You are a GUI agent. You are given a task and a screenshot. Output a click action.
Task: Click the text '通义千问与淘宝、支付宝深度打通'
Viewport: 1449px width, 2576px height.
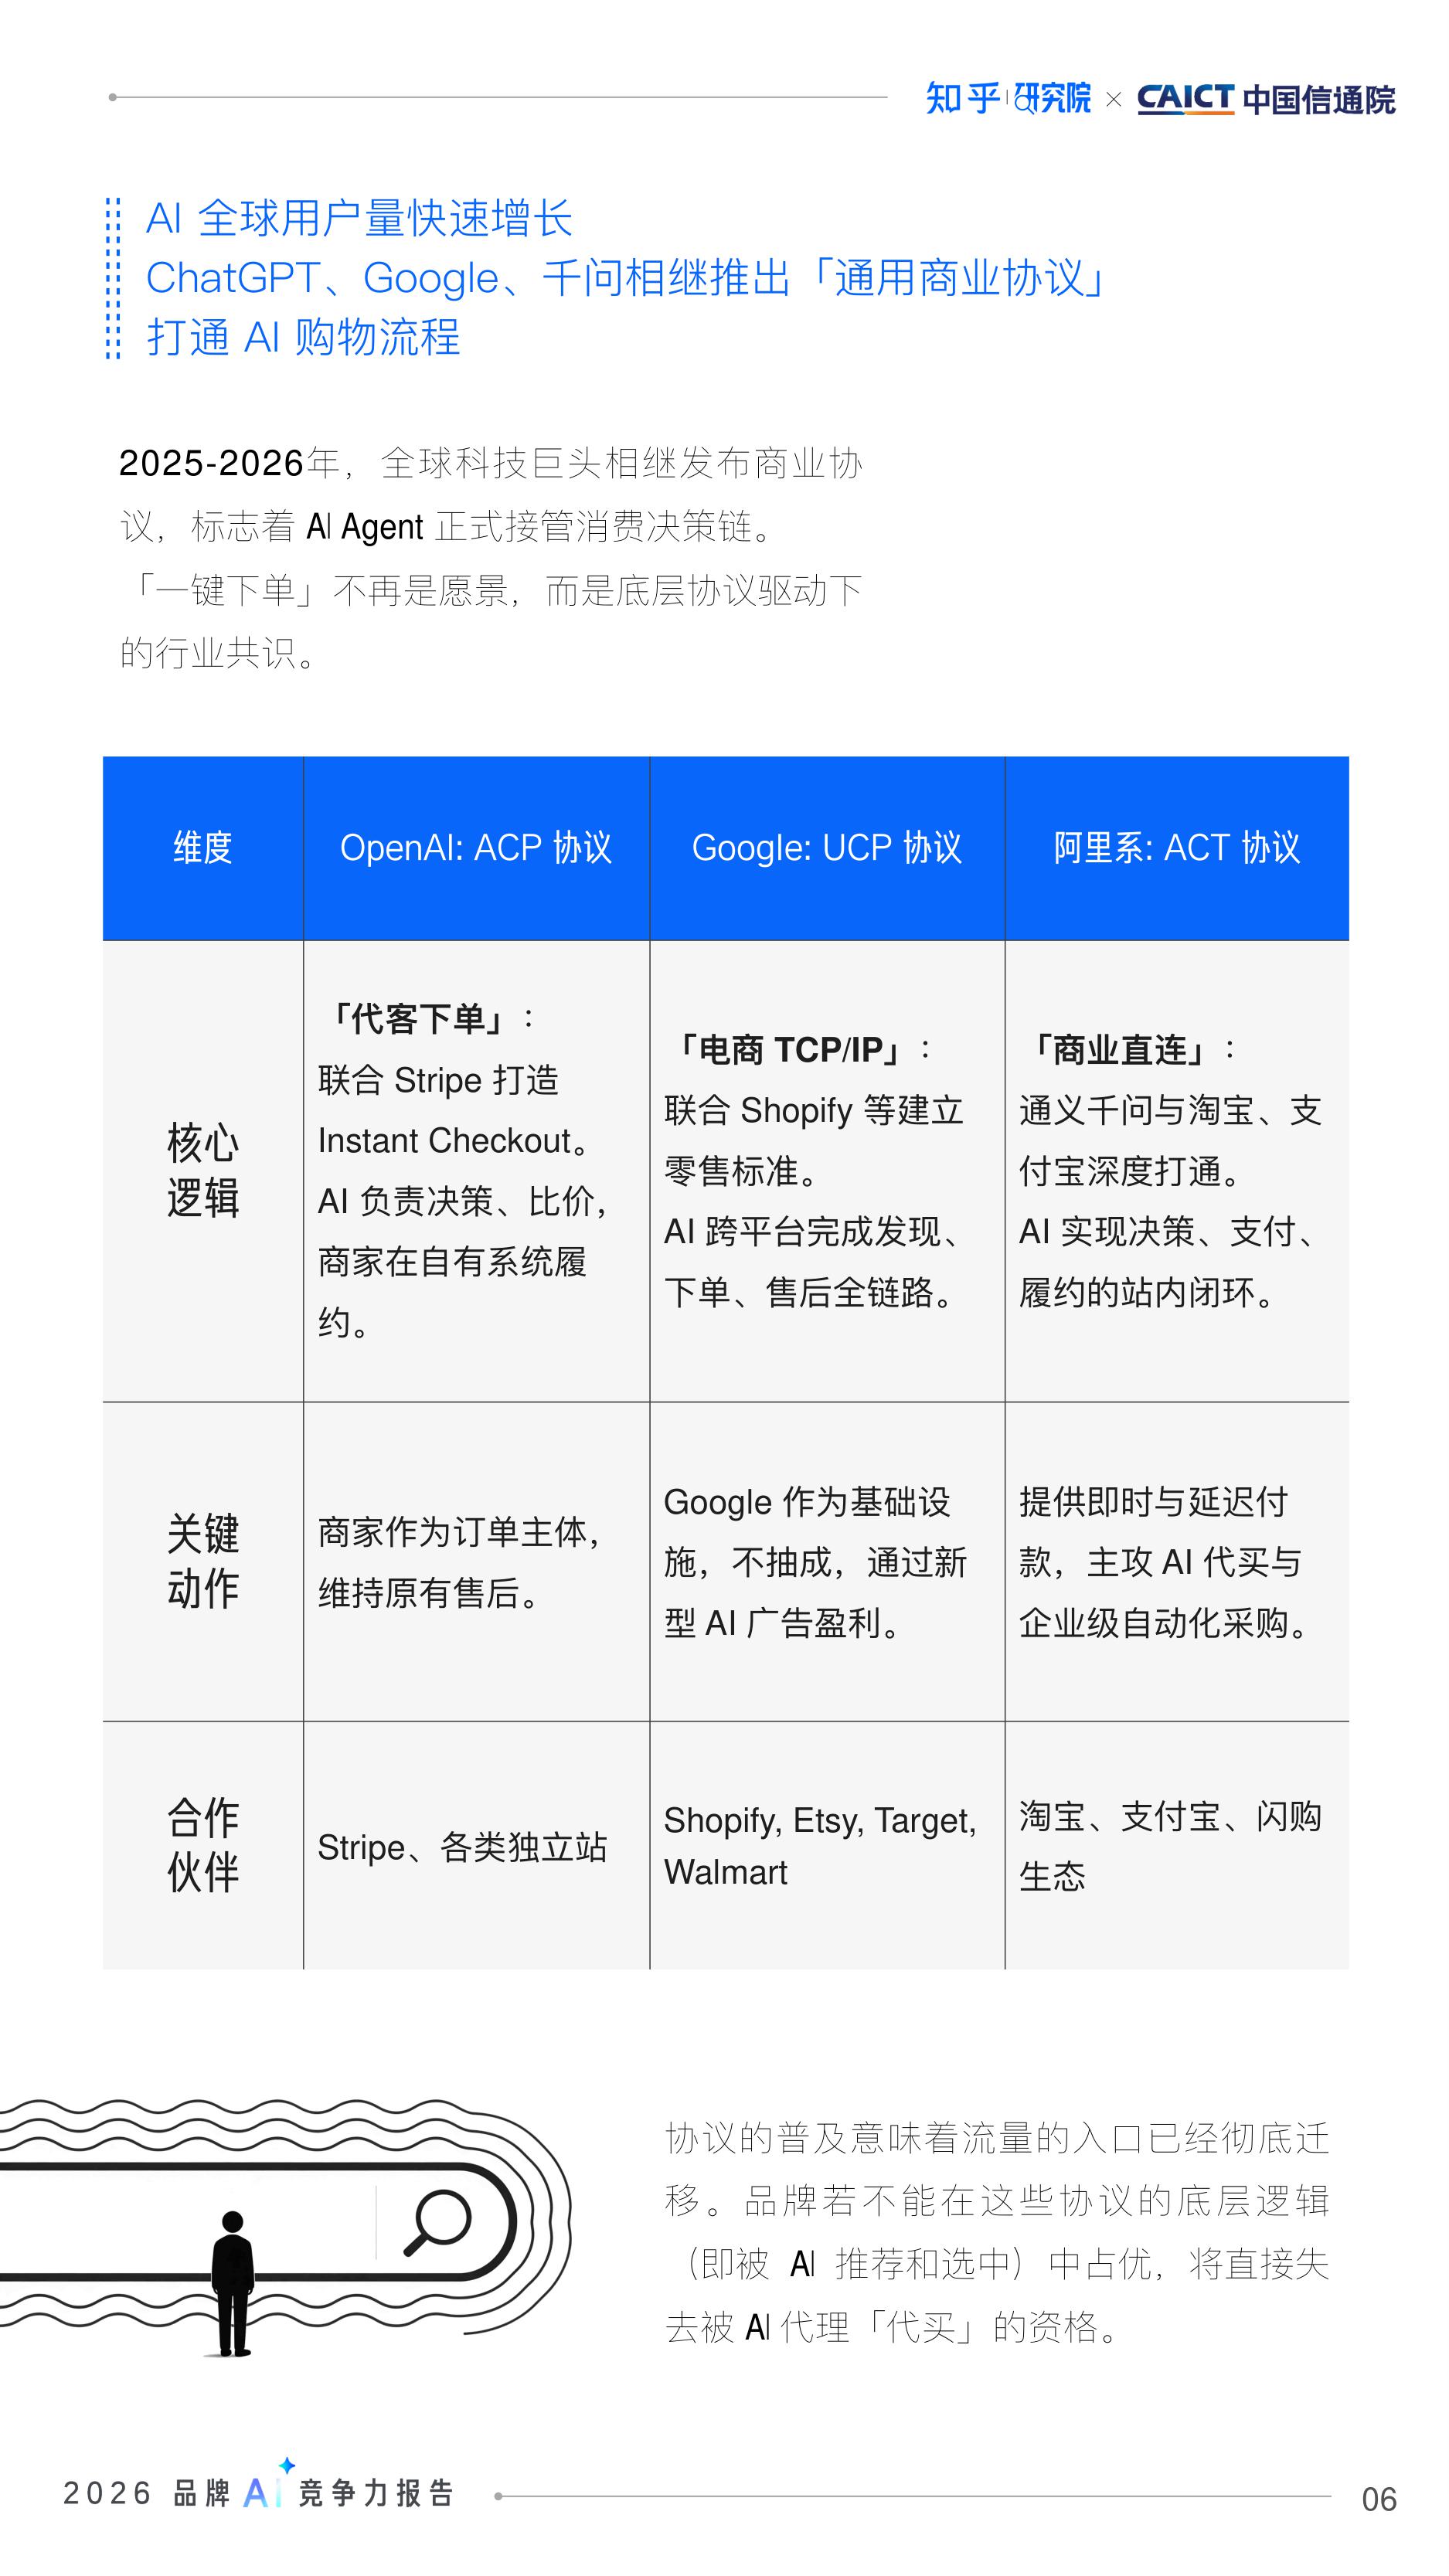point(1170,1141)
